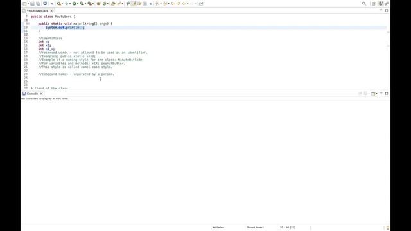Viewport: 411px width, 231px height.
Task: Click the Open Perspective icon
Action: [374, 4]
